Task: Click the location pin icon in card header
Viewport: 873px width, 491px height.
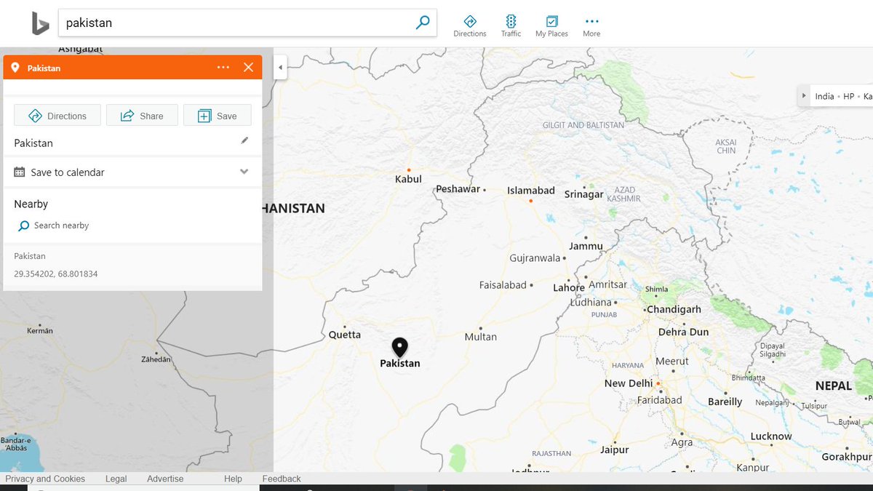Action: (15, 68)
